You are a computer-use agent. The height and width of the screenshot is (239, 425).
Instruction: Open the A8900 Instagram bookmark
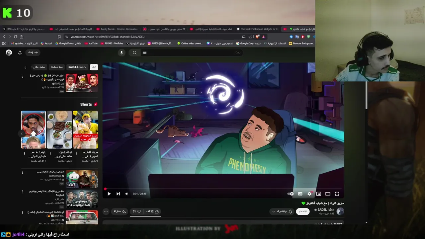pos(161,43)
